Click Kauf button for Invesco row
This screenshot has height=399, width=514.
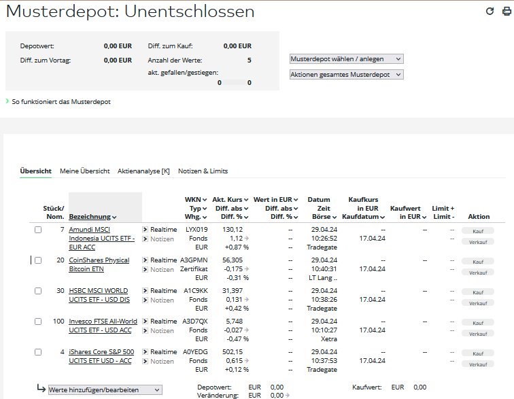click(478, 323)
